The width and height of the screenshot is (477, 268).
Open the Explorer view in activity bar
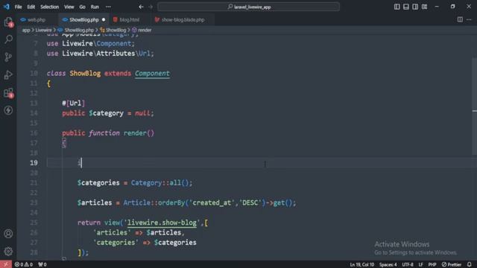tap(8, 22)
